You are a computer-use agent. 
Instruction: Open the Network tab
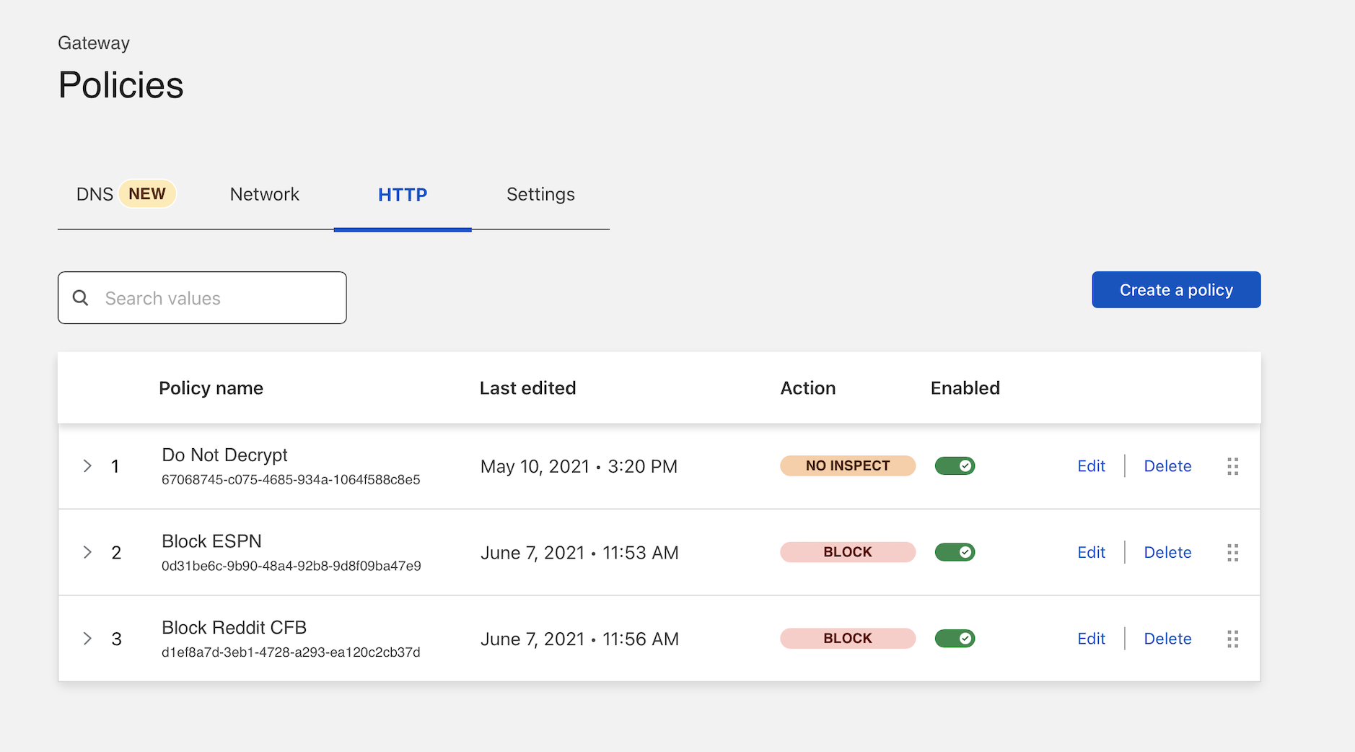[x=264, y=194]
